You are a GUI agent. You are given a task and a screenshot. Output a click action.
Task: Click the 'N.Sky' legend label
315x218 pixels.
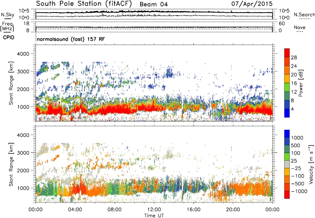7,15
